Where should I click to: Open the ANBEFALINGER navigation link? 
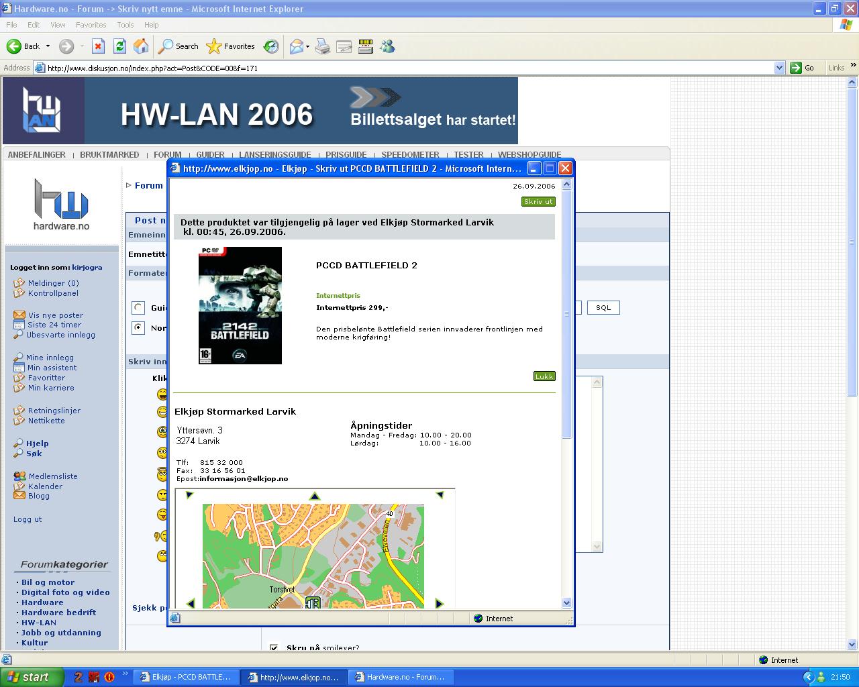click(37, 154)
